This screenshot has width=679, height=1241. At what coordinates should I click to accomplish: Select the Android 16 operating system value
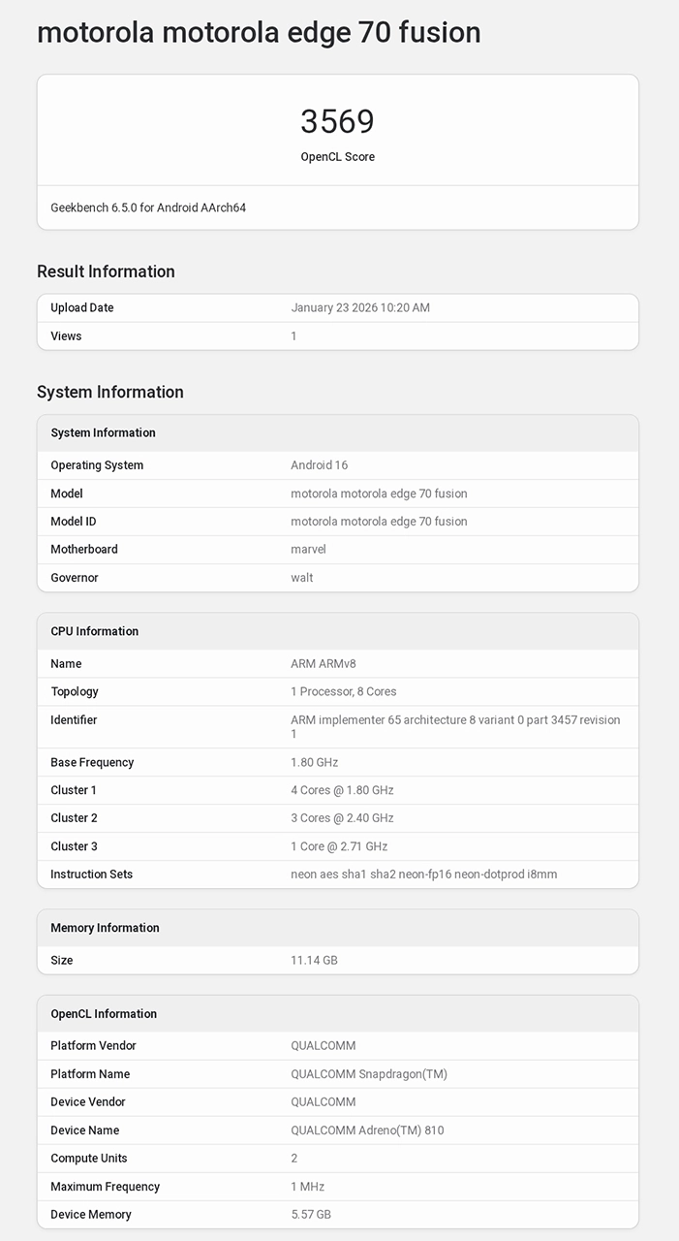point(319,465)
